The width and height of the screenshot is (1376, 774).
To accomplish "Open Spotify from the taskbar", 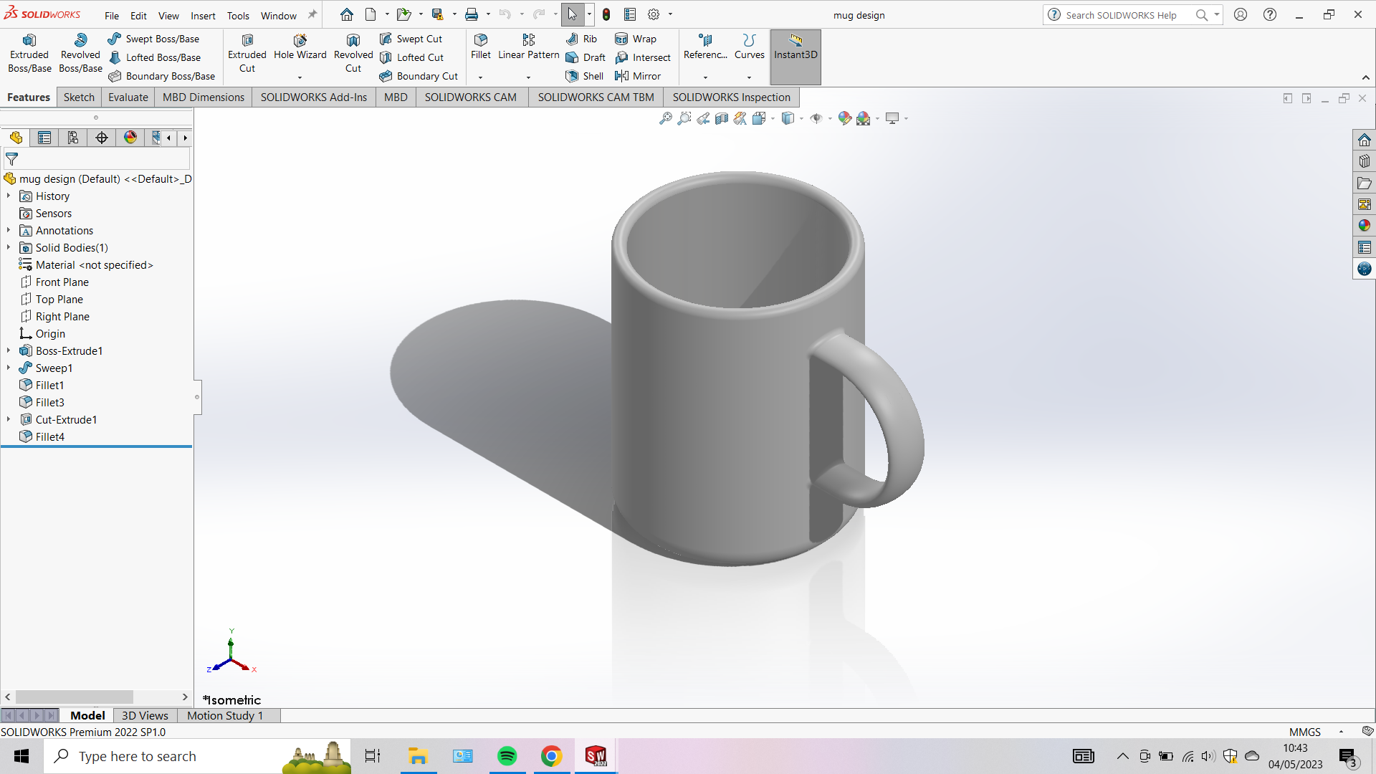I will [507, 756].
